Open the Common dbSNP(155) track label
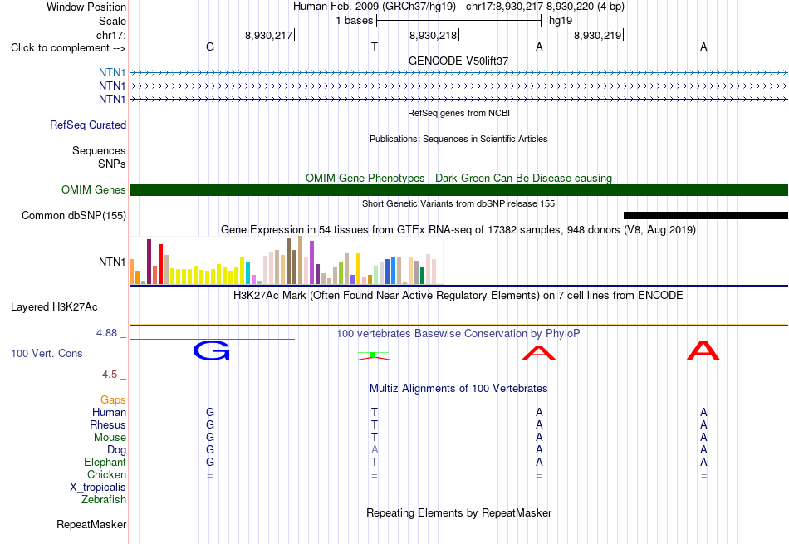The height and width of the screenshot is (544, 789). (x=74, y=215)
